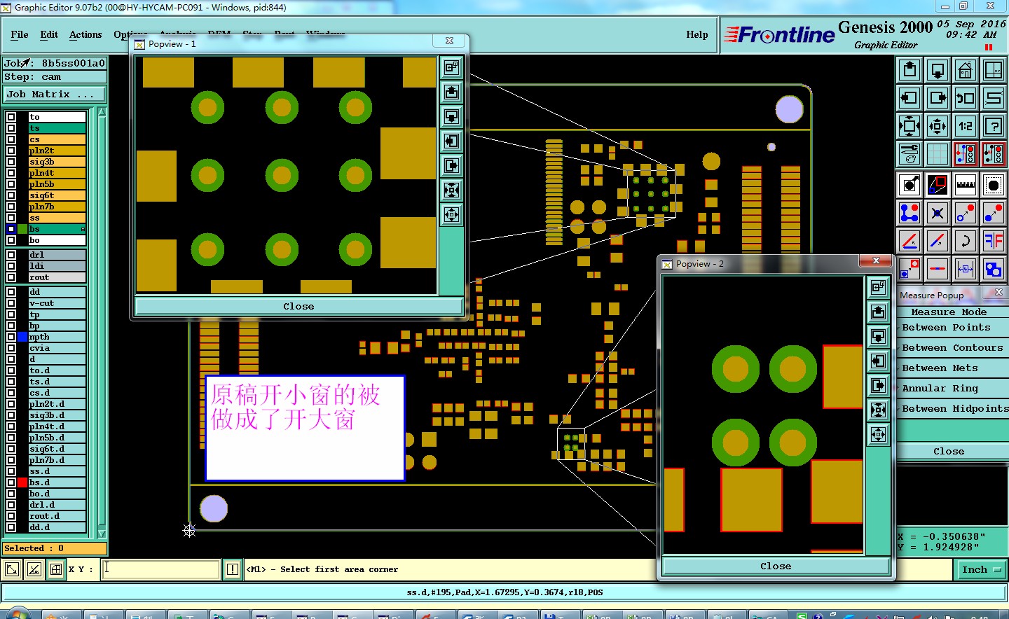Viewport: 1009px width, 619px height.
Task: Choose Between Contours measure mode
Action: pos(952,347)
